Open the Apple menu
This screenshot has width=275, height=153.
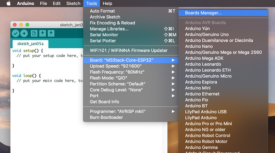(x=9, y=4)
